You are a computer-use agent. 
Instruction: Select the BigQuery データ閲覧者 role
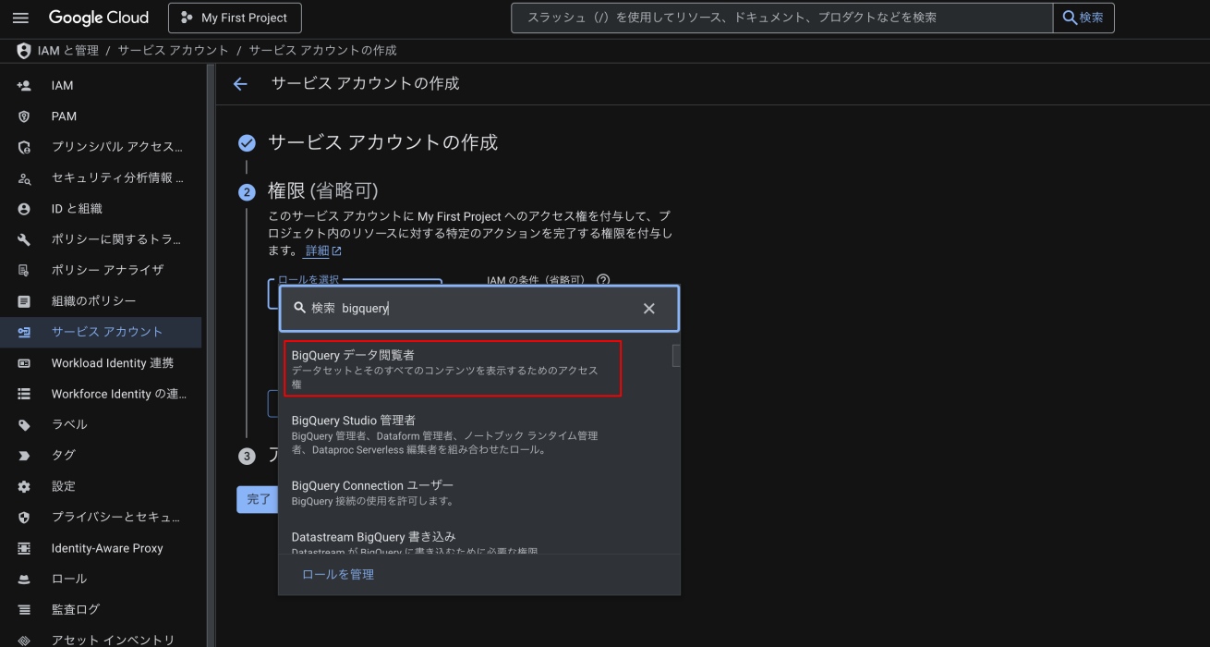point(452,368)
